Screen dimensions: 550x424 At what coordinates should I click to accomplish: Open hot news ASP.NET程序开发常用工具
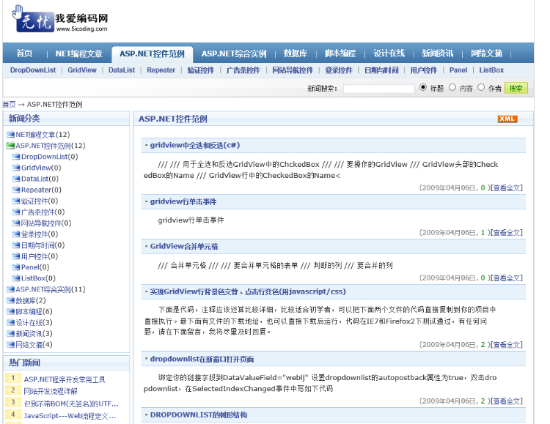tap(65, 379)
